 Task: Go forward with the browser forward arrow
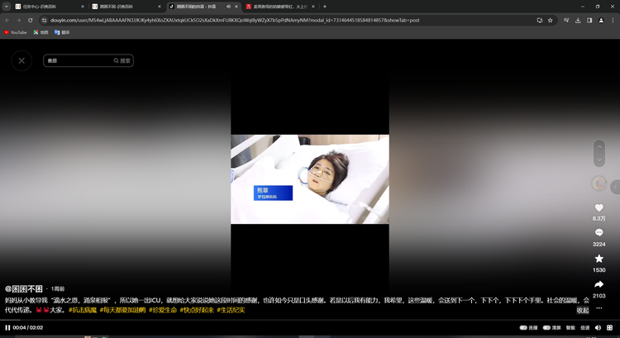coord(18,20)
